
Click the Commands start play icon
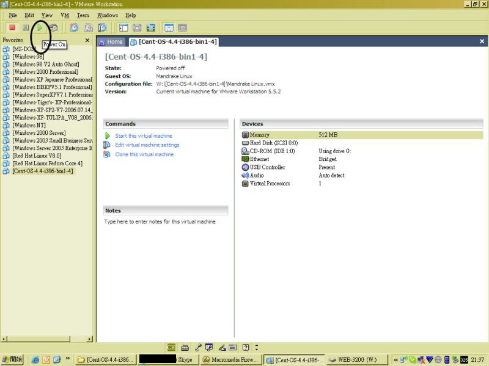[x=108, y=135]
